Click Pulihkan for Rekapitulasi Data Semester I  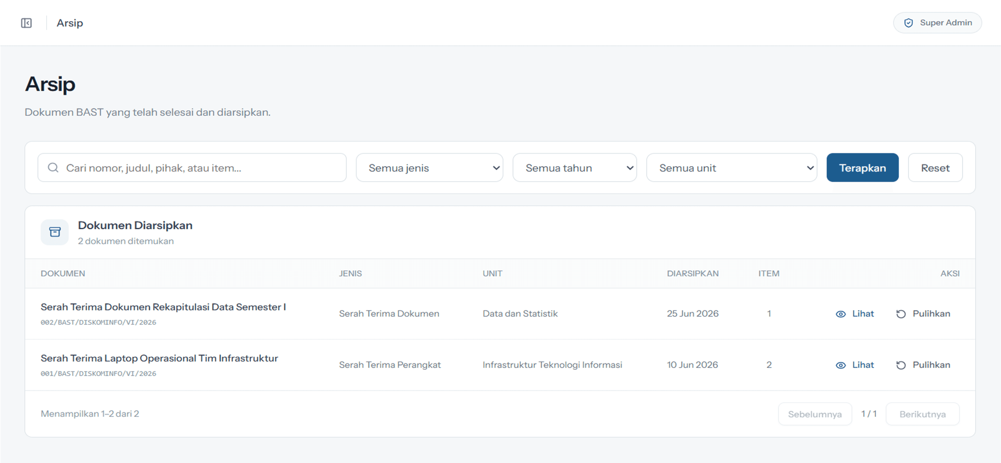[923, 314]
